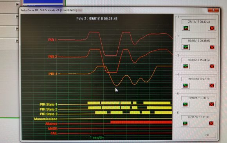
Task: Close the Foto Zona 10 dialog
Action: [213, 10]
